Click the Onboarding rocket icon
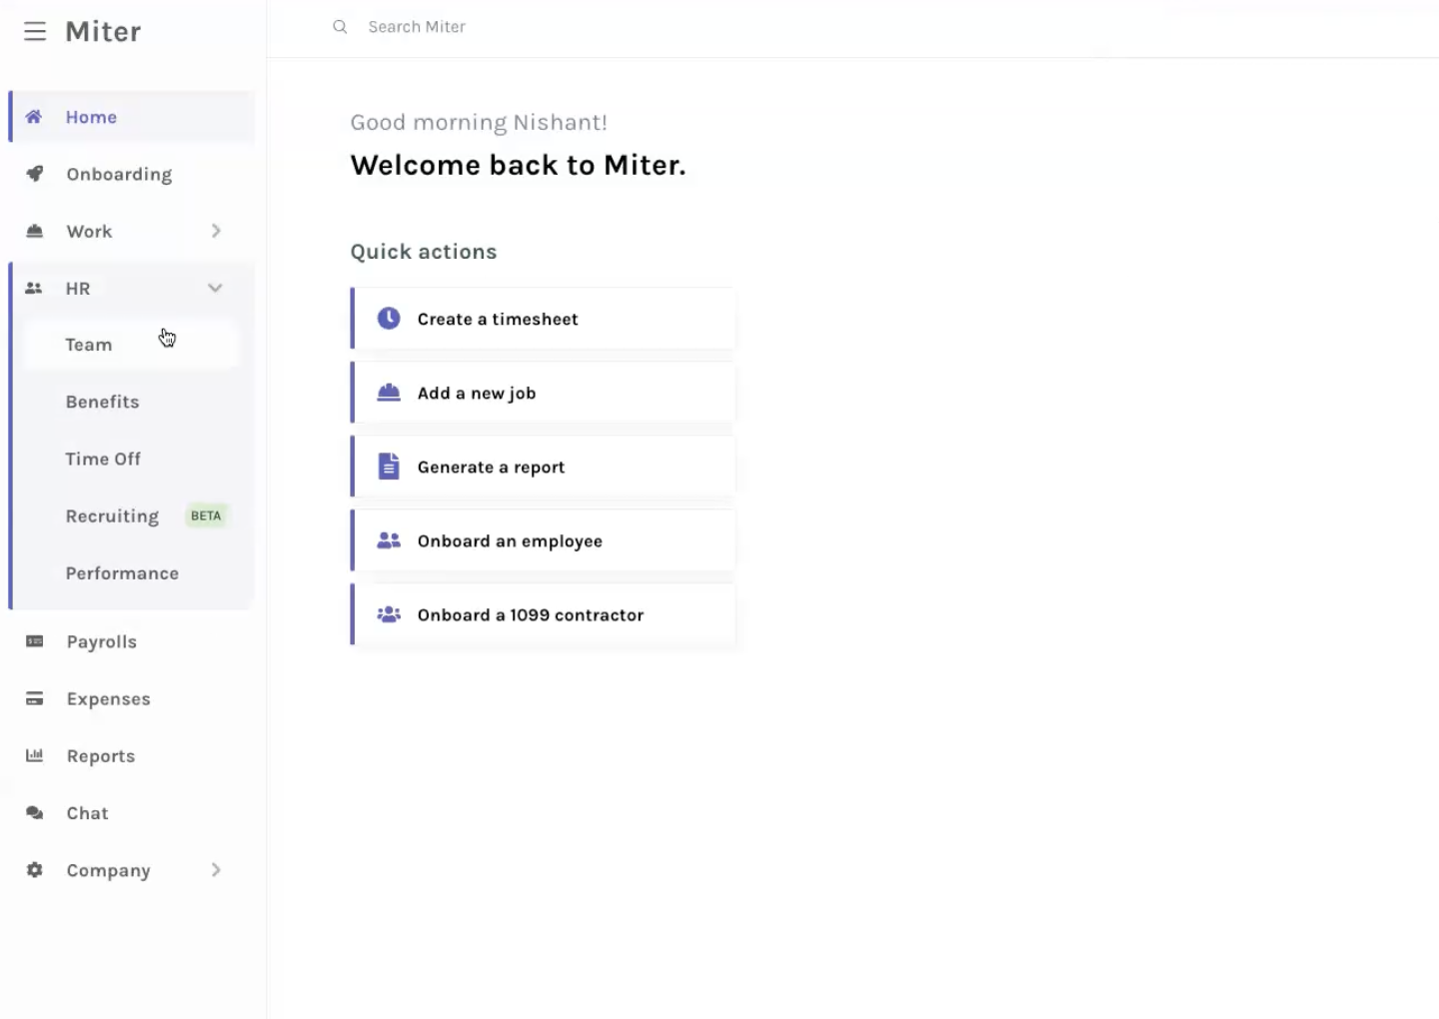The image size is (1439, 1019). tap(34, 174)
